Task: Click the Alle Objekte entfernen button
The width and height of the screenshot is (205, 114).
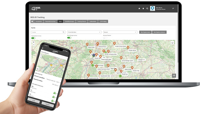Action: (159, 32)
